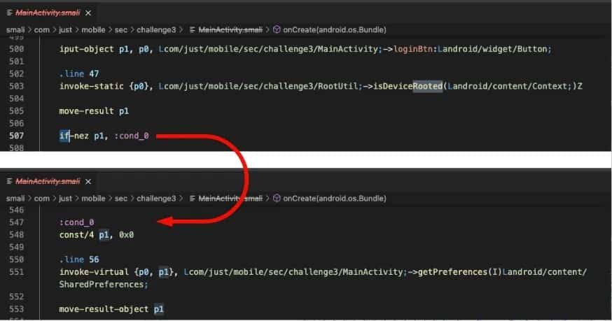Open onCreate(android.os.Bundle) breadcrumb in upper editor
The image size is (612, 321).
click(x=334, y=30)
